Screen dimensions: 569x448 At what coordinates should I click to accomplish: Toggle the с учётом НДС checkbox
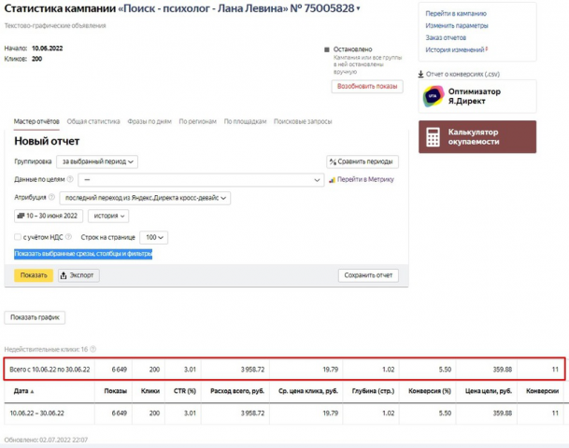pos(18,237)
